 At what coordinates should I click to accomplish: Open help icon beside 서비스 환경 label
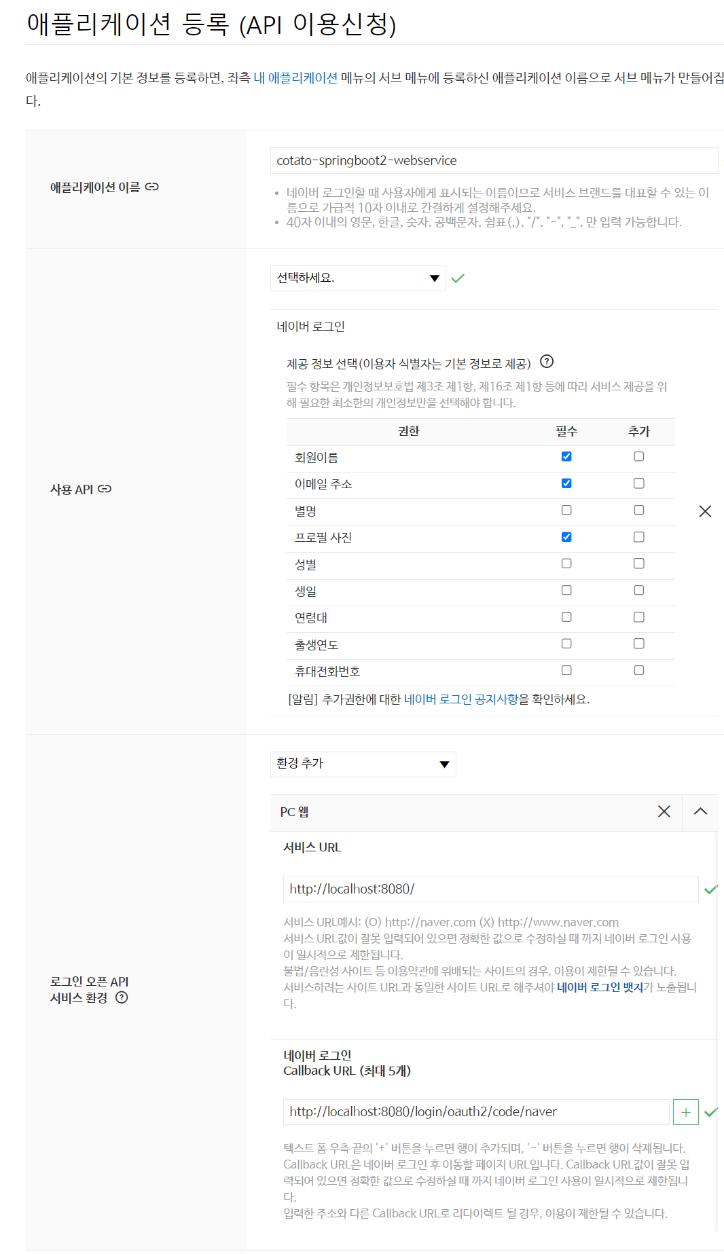(x=122, y=997)
